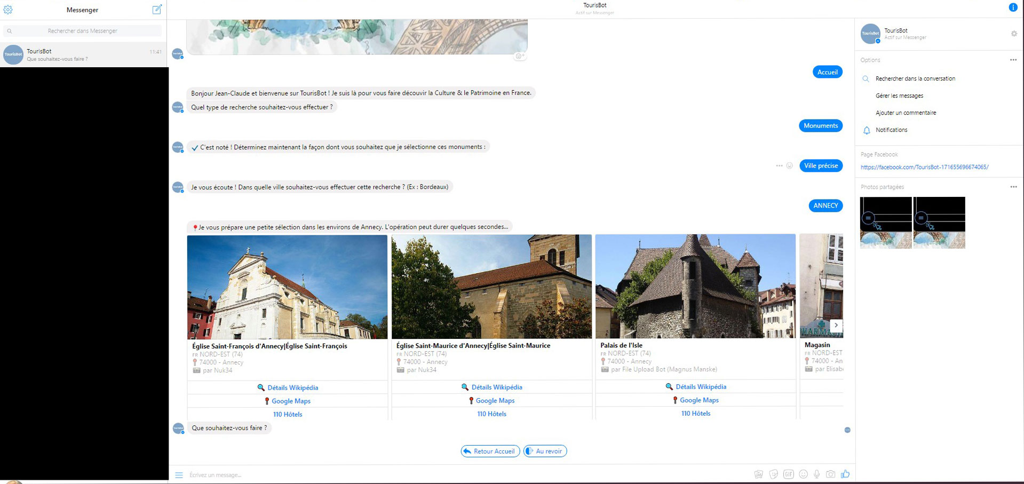The height and width of the screenshot is (484, 1024).
Task: Open Notifications option
Action: coord(891,130)
